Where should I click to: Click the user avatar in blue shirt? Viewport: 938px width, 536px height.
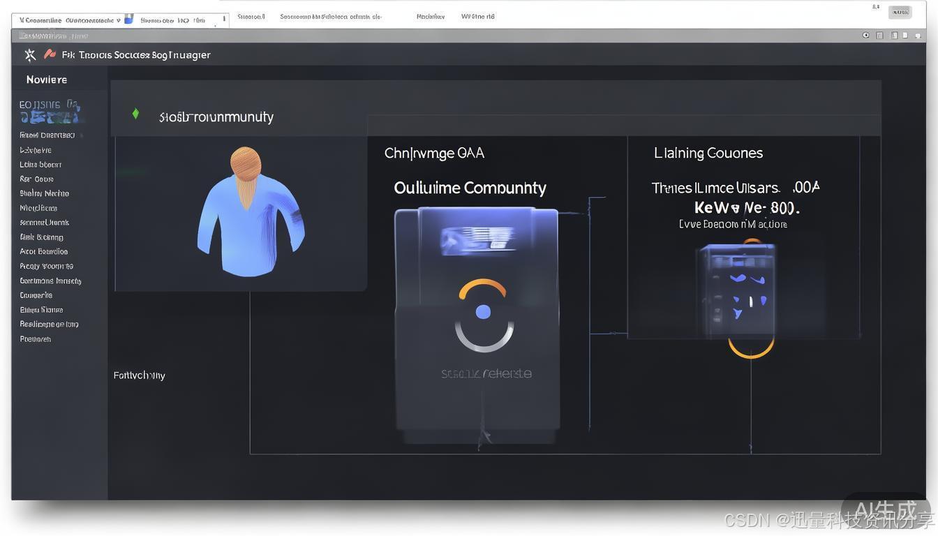pyautogui.click(x=249, y=211)
